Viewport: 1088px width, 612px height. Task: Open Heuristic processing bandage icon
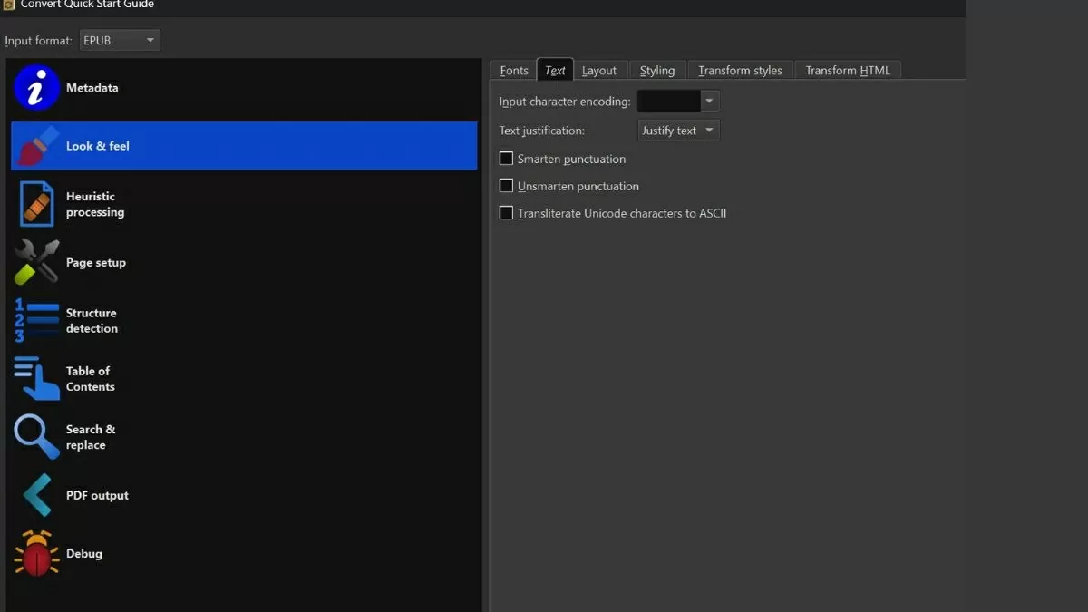pyautogui.click(x=36, y=204)
